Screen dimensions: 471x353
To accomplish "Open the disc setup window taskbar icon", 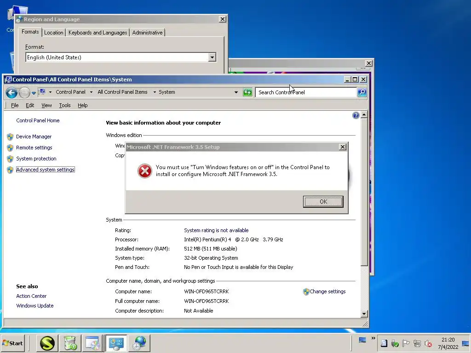I will 92,343.
